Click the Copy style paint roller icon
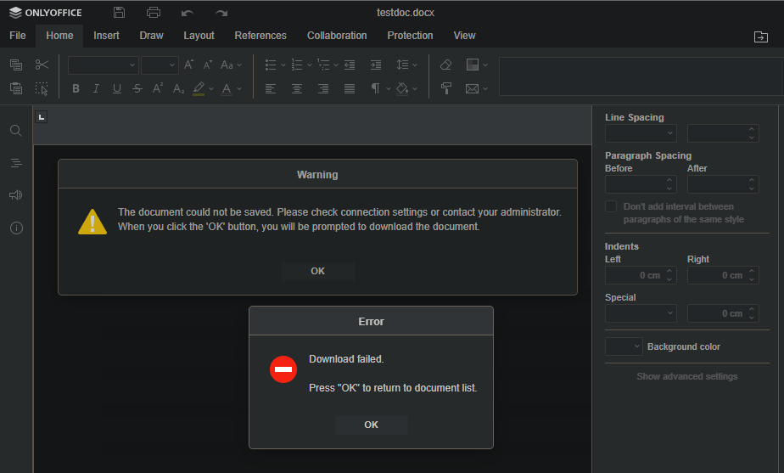784x473 pixels. (446, 88)
